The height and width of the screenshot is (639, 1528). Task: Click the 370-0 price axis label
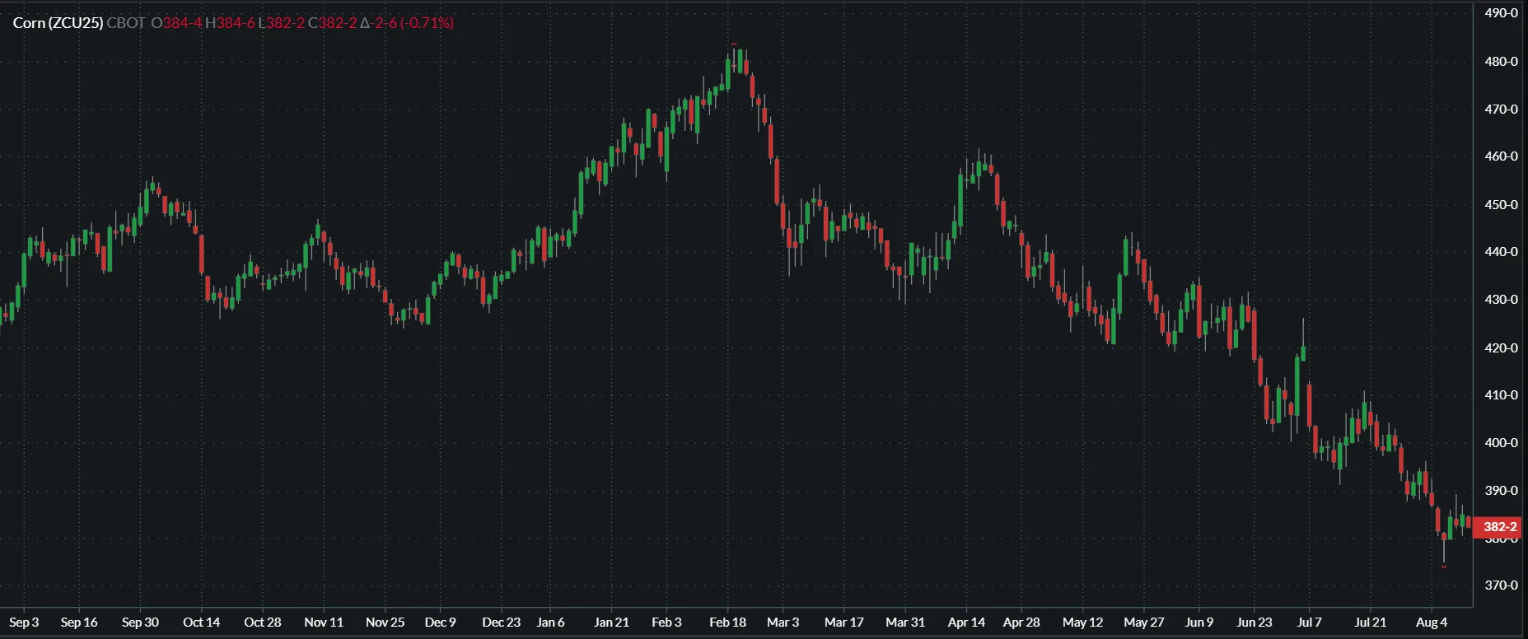(1501, 585)
